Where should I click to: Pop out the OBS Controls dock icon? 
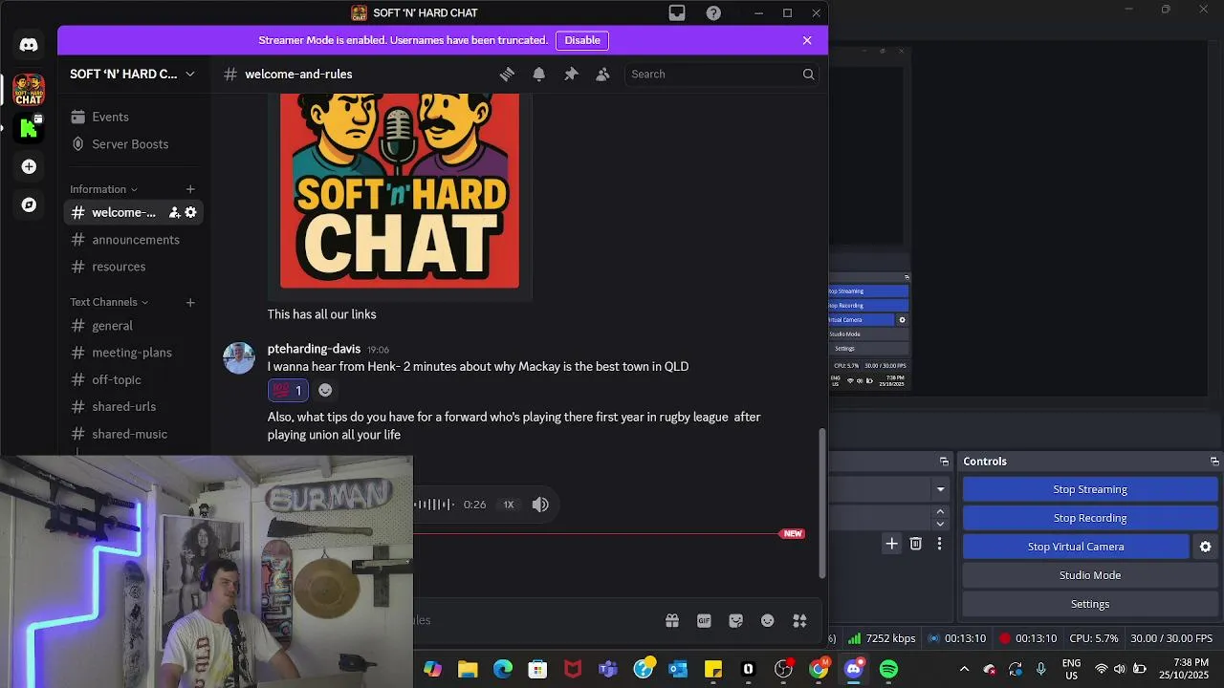[x=1214, y=462]
